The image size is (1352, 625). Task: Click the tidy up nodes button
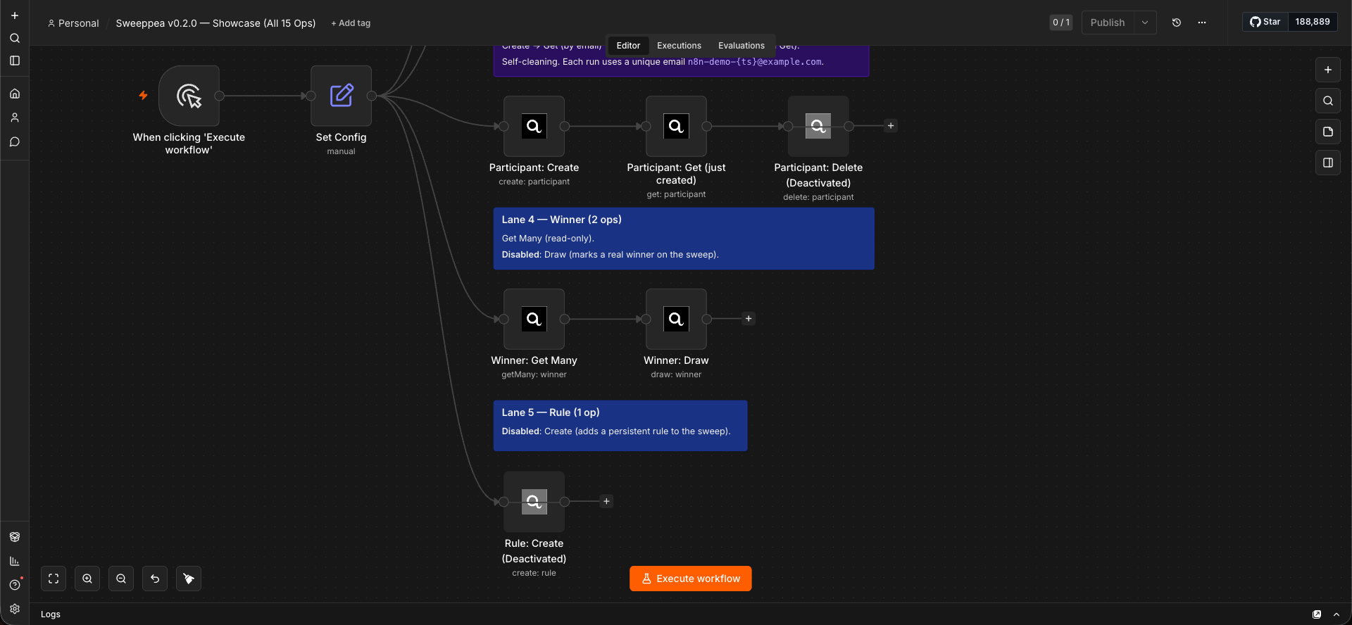(189, 579)
